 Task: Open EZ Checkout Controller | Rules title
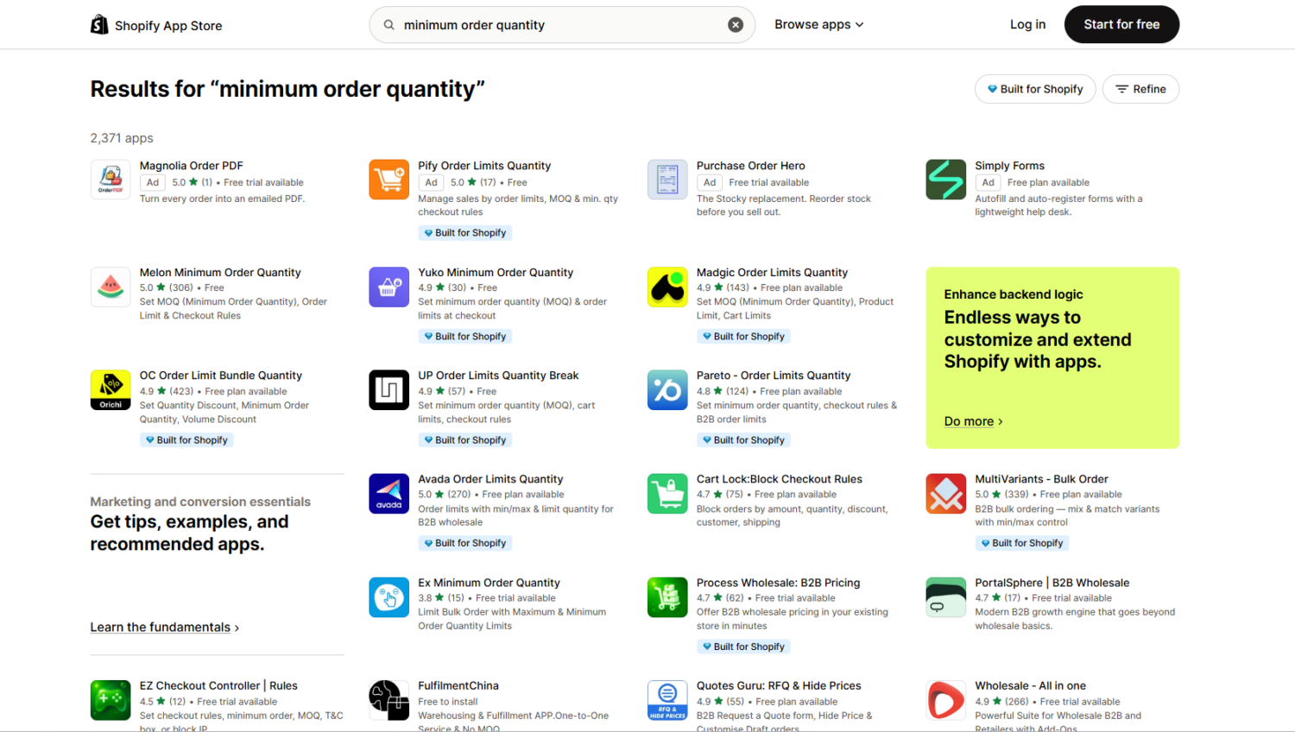218,685
